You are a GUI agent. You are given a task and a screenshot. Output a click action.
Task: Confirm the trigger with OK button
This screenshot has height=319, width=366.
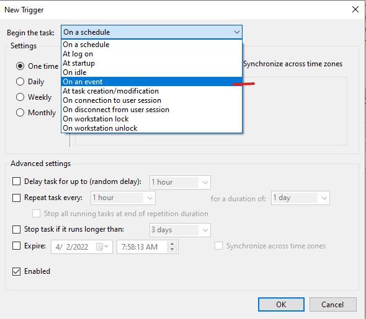click(x=281, y=304)
